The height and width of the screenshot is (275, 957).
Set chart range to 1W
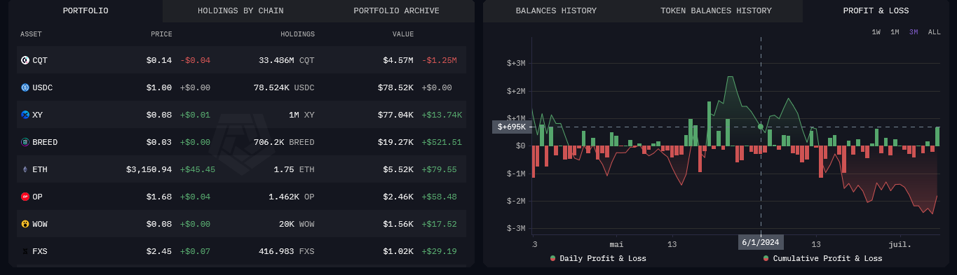876,32
